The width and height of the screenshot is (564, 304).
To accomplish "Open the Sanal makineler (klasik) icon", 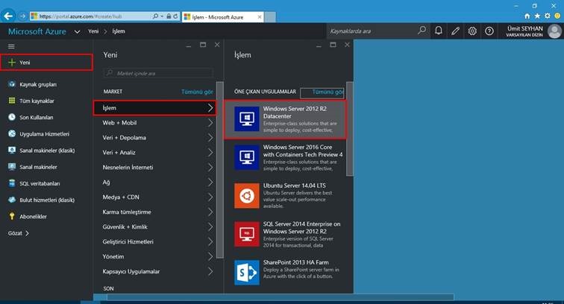I will click(12, 151).
